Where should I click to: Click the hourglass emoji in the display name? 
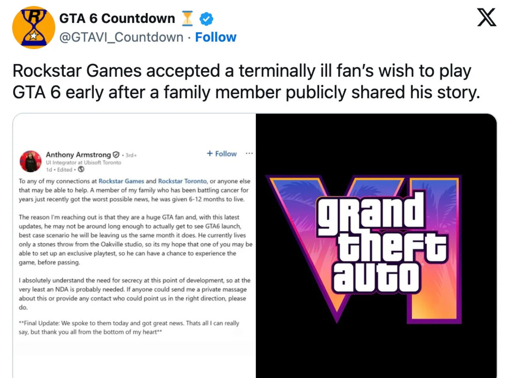[x=187, y=18]
